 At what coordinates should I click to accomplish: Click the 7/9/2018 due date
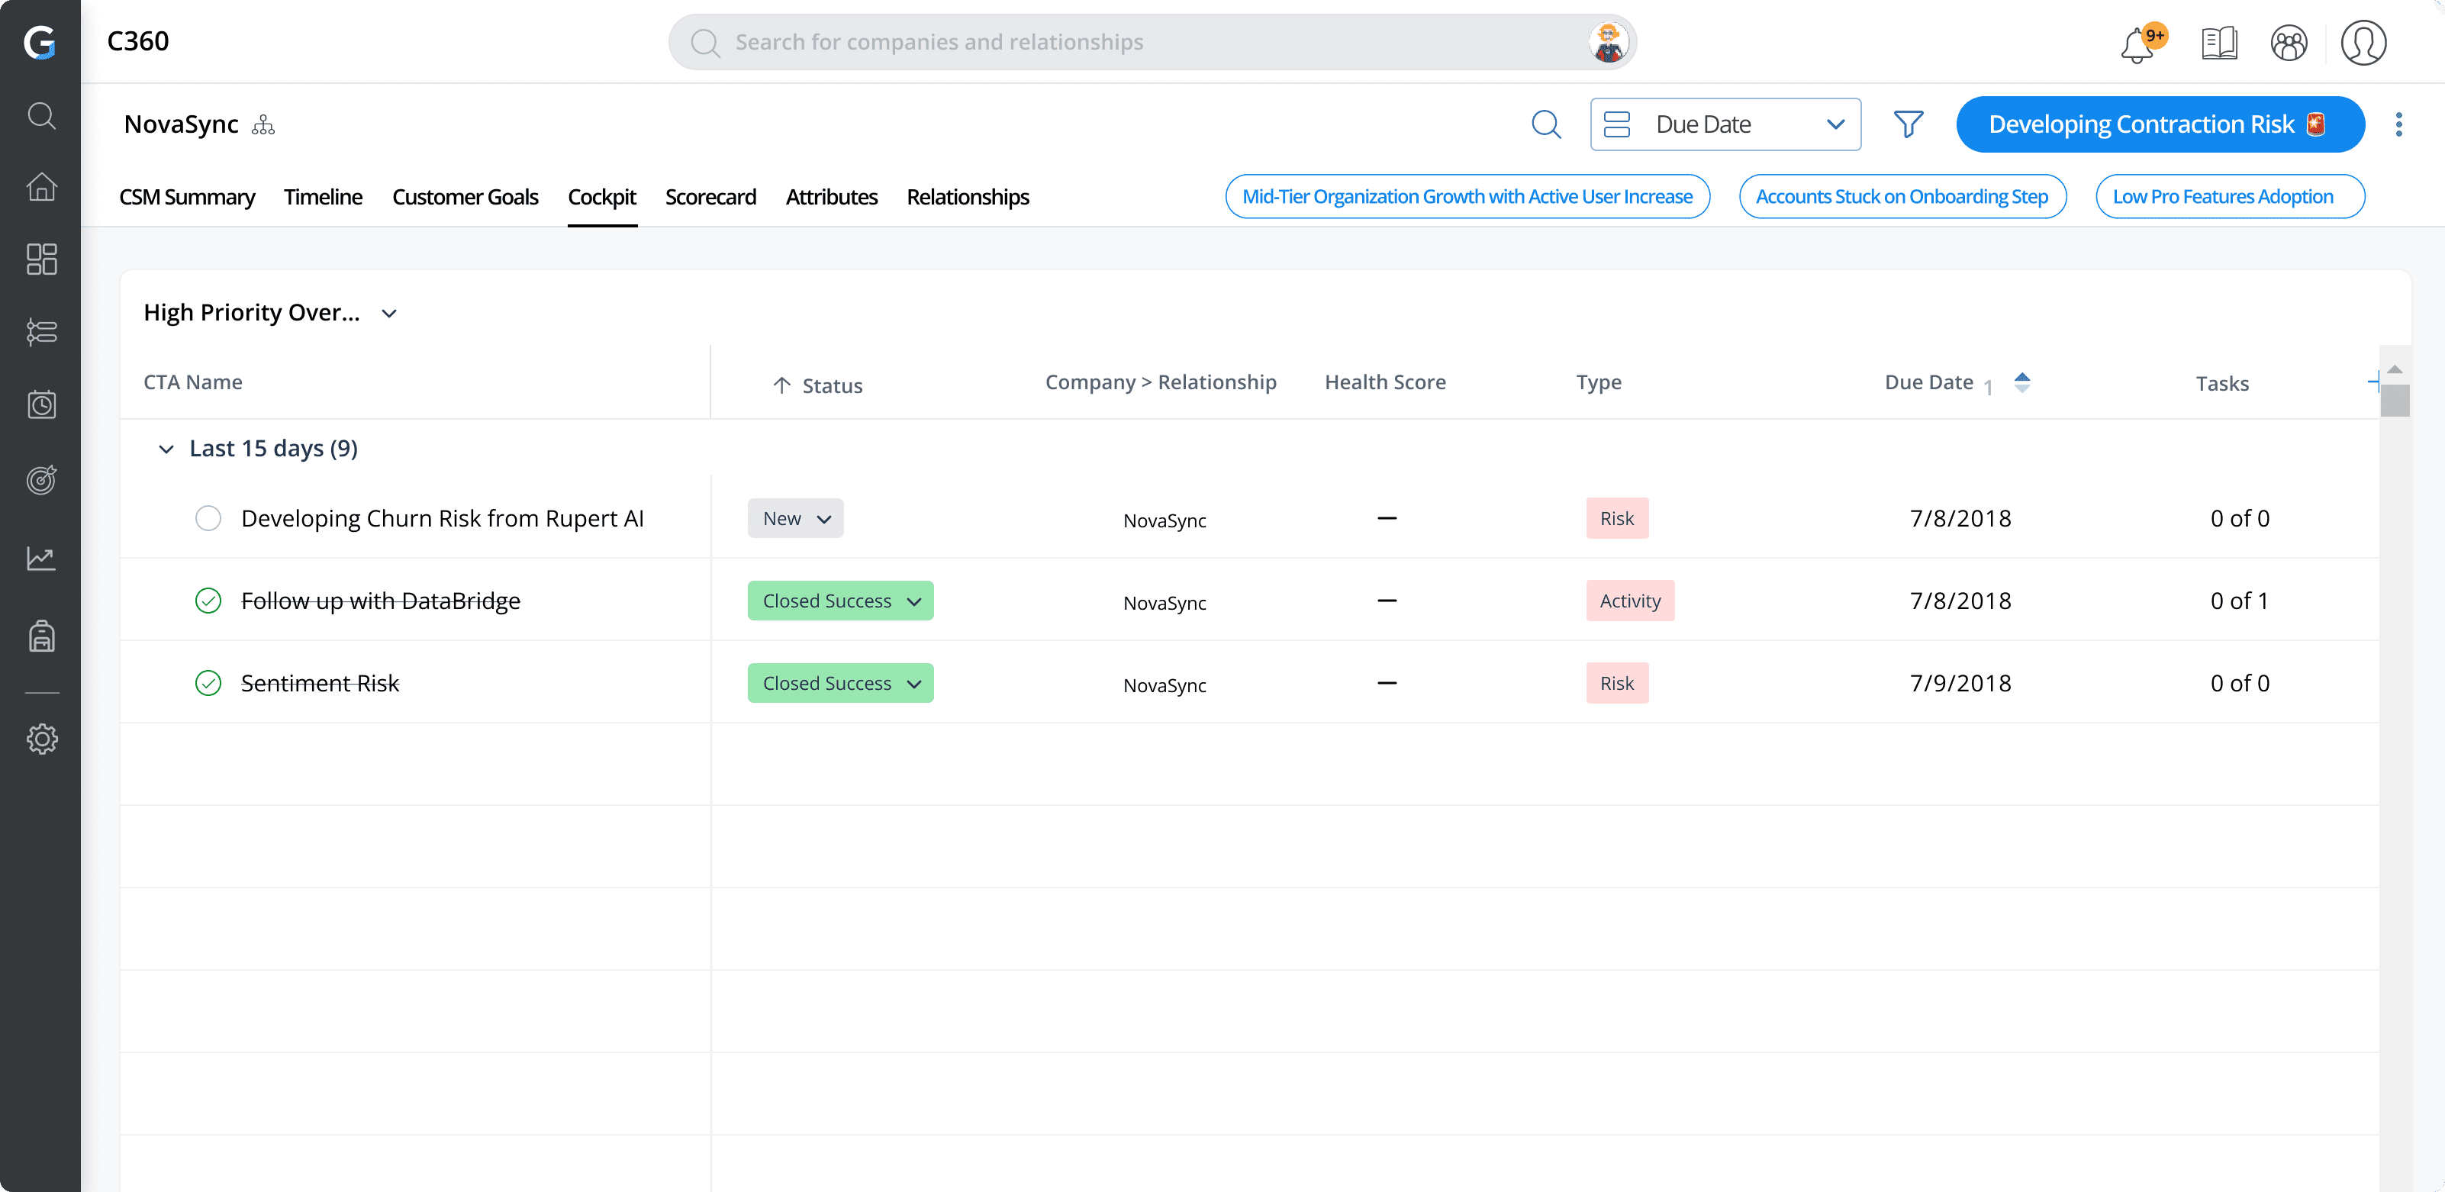tap(1960, 683)
